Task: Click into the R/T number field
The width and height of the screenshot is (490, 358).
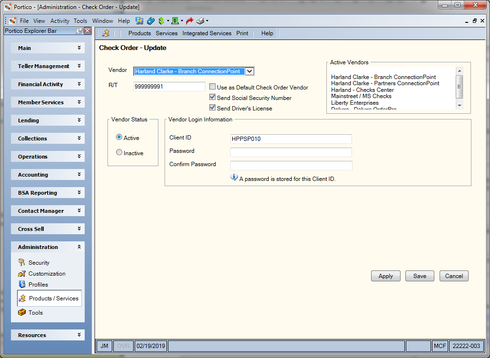Action: coord(169,87)
